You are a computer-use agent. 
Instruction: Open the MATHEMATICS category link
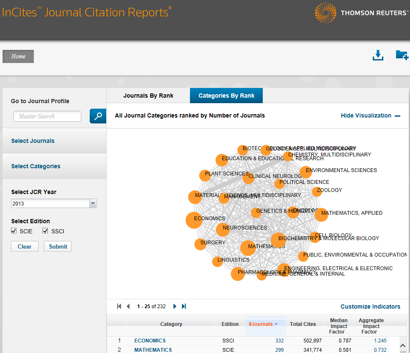tap(153, 350)
